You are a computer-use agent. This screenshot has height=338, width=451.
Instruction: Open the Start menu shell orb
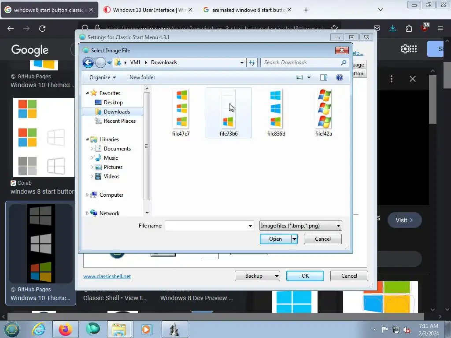pos(11,329)
